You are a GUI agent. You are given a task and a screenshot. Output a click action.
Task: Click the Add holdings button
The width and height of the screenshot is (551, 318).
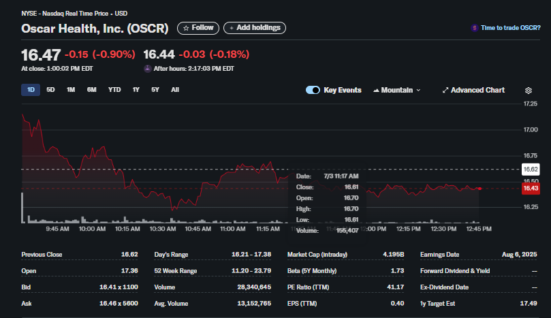pos(255,28)
